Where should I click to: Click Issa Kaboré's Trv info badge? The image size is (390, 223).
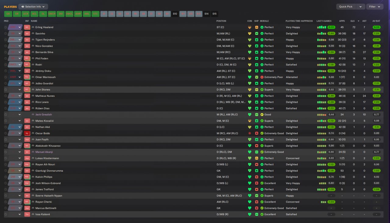coord(27,214)
